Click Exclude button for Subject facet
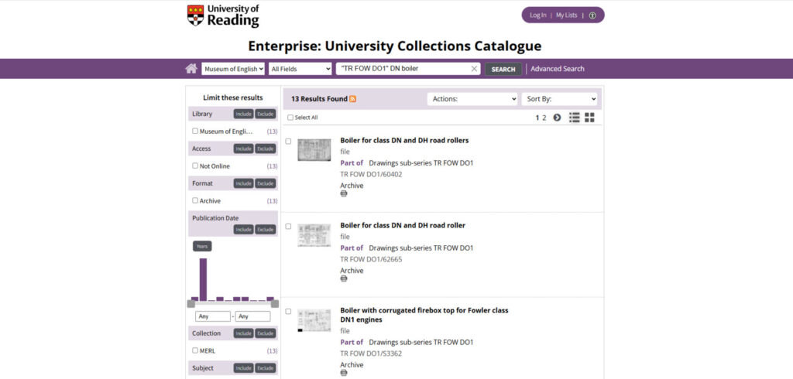The image size is (793, 379). click(266, 368)
